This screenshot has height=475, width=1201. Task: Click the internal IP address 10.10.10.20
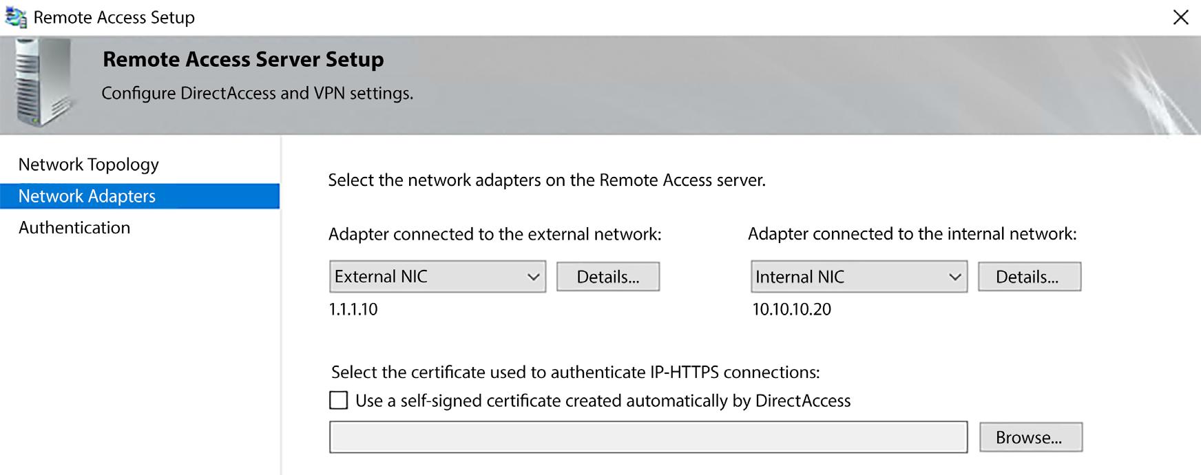[x=792, y=309]
